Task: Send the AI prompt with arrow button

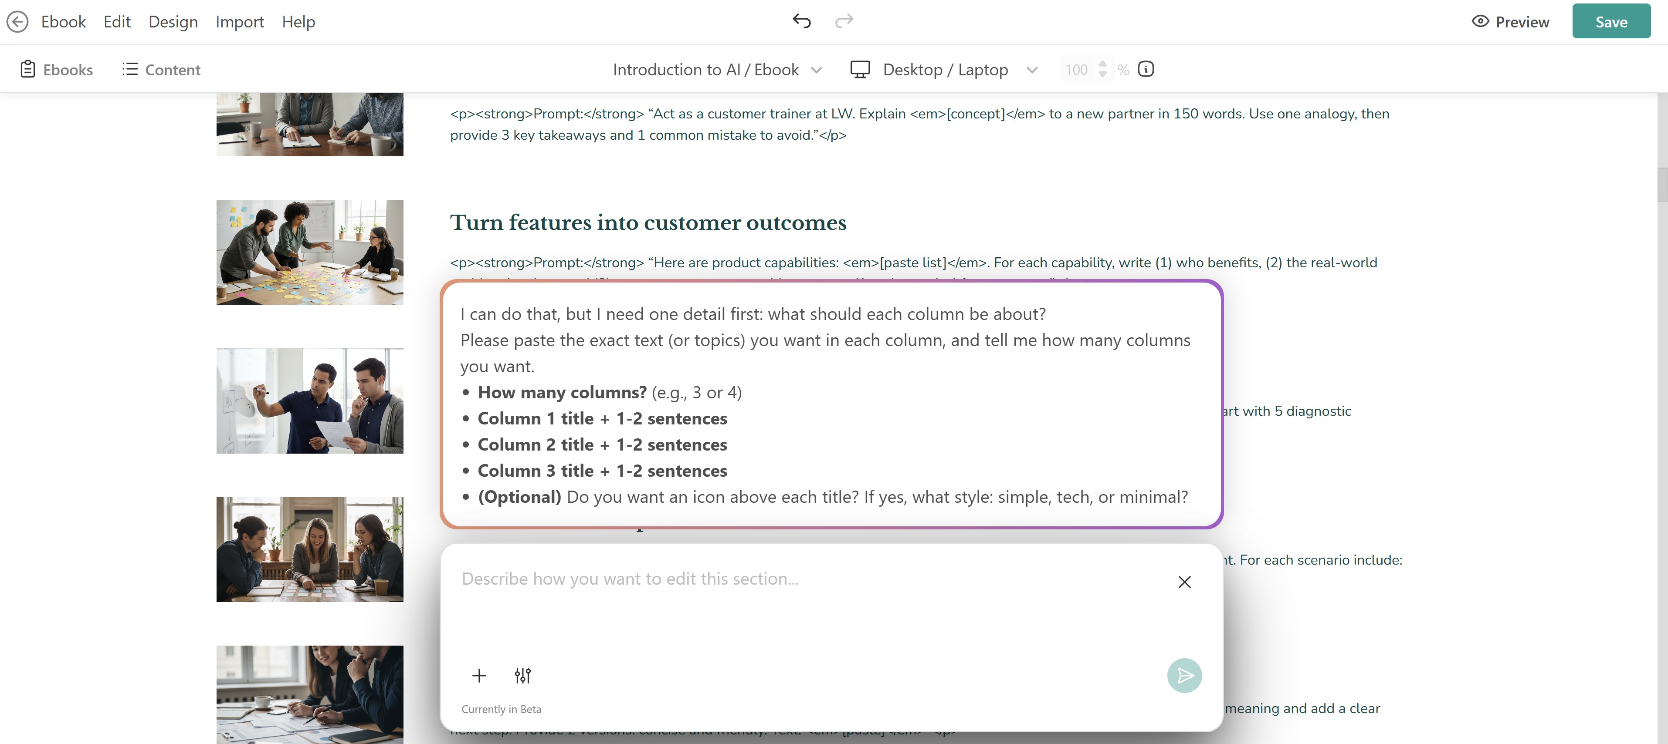Action: pyautogui.click(x=1184, y=675)
